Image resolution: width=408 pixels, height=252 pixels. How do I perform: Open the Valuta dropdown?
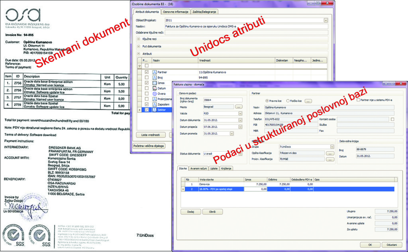click(x=240, y=113)
